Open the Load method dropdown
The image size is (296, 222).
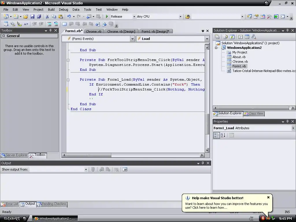click(207, 39)
